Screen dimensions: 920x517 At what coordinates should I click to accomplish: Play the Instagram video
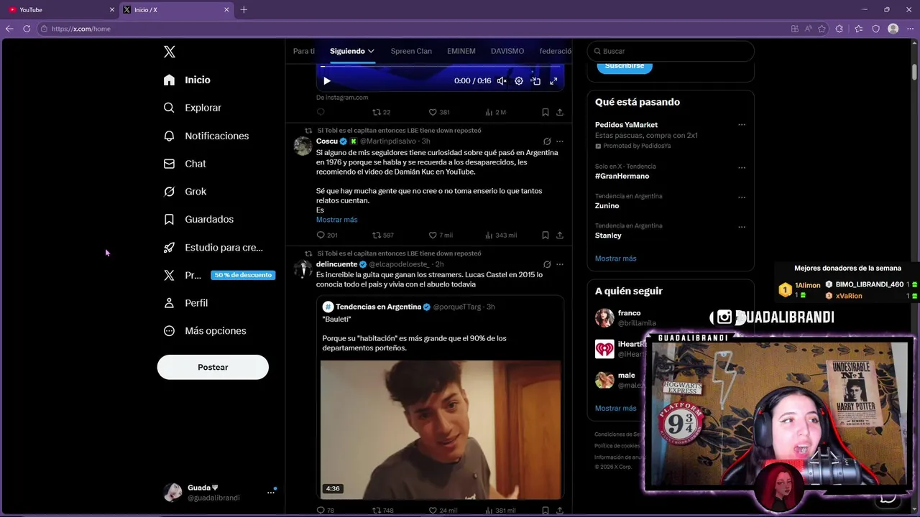click(x=327, y=81)
